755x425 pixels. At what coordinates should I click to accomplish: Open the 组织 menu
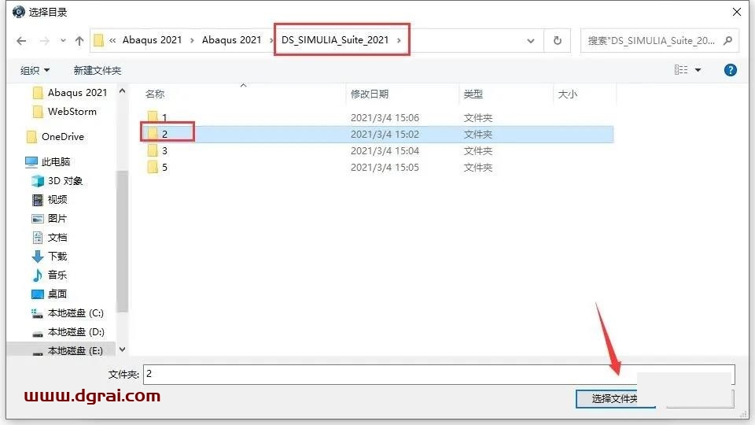click(35, 70)
